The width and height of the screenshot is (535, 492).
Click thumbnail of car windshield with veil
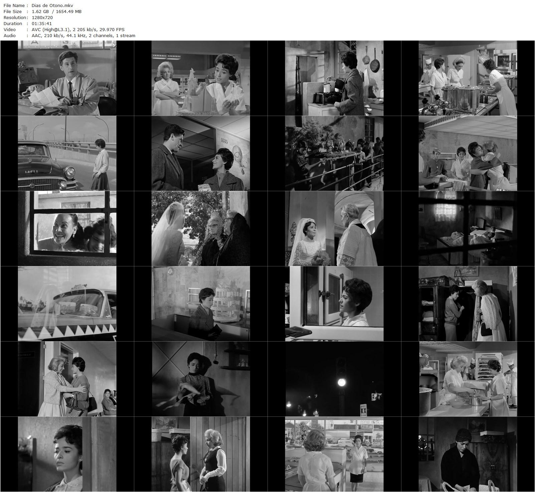[67, 304]
